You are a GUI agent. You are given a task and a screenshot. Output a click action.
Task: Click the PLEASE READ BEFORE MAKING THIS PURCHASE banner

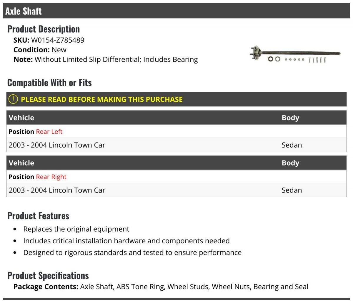(176, 99)
